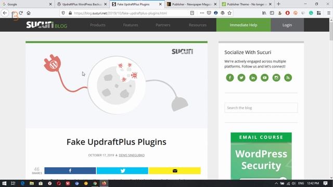Open page actions three-dot menu
333x187 pixels.
pyautogui.click(x=202, y=13)
